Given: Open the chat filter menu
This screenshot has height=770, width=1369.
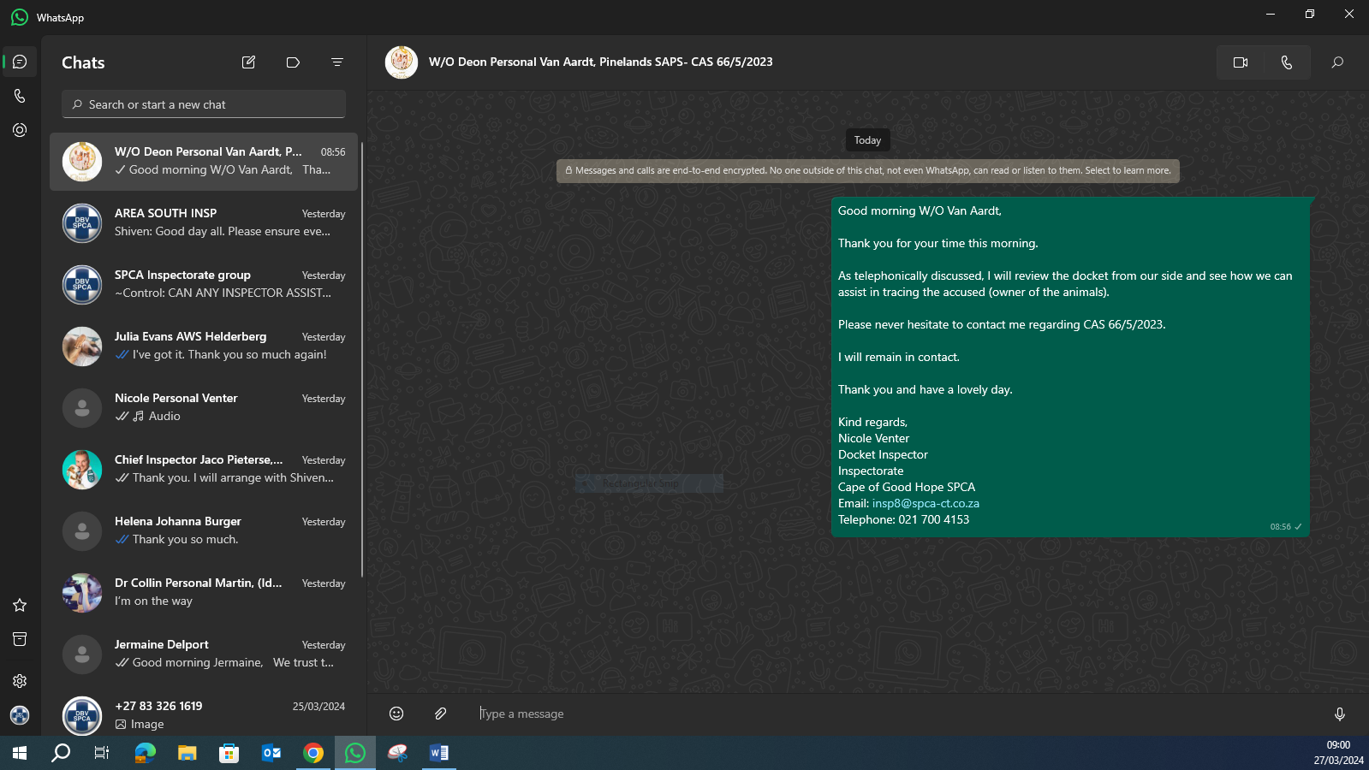Looking at the screenshot, I should [x=337, y=62].
